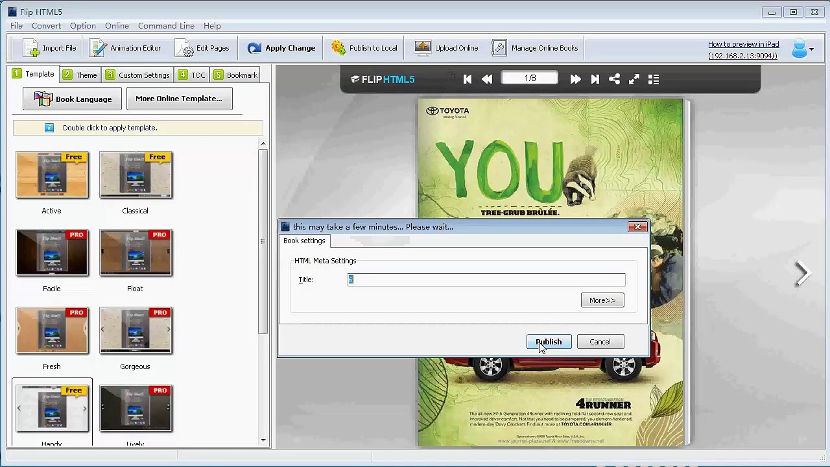Switch to the TOC tab

point(192,75)
